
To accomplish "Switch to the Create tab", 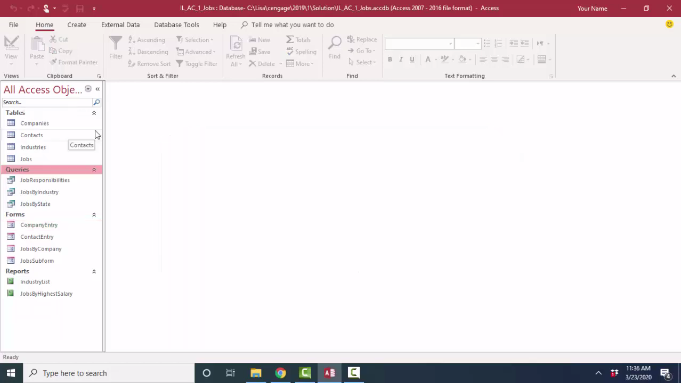I will click(77, 25).
